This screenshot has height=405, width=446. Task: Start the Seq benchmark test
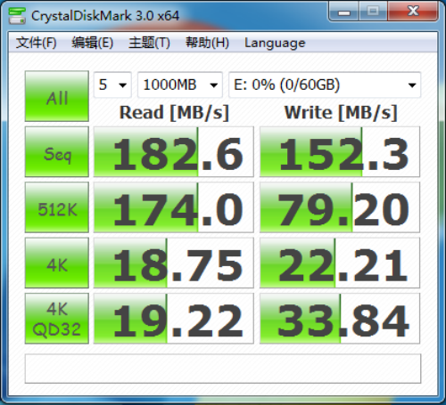[57, 151]
